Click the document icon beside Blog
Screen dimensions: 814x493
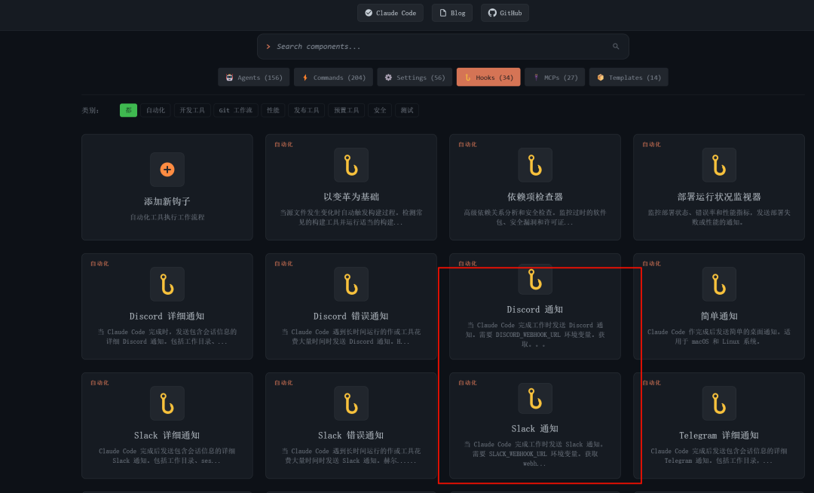pyautogui.click(x=443, y=13)
